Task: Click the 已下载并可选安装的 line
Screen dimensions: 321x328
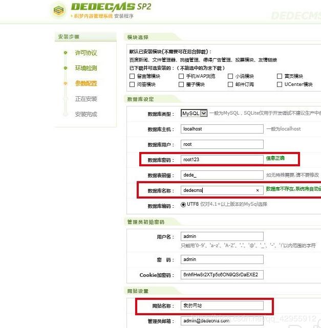Action: [x=177, y=68]
